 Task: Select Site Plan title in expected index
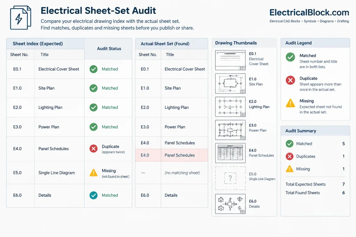coord(46,88)
